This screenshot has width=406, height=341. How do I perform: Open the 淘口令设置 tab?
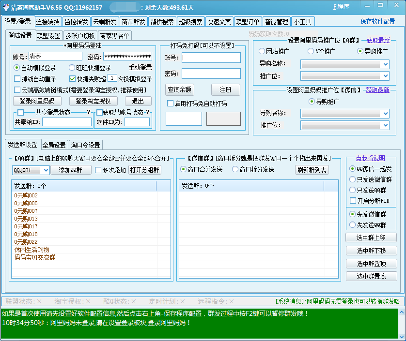(85, 145)
